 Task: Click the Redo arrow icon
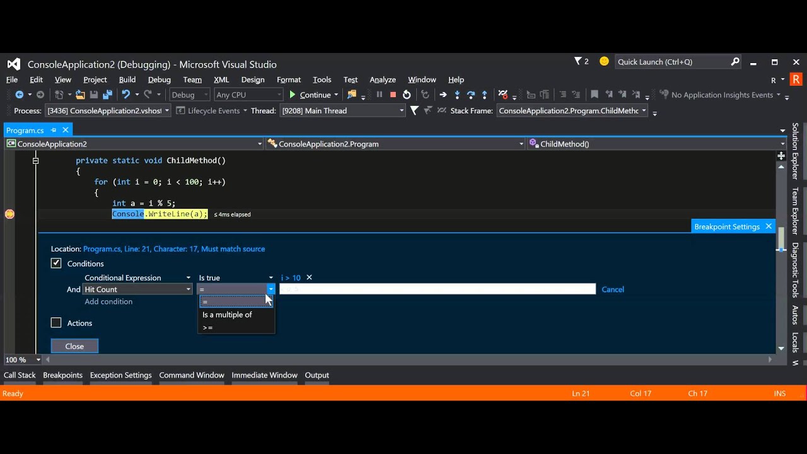[x=148, y=95]
